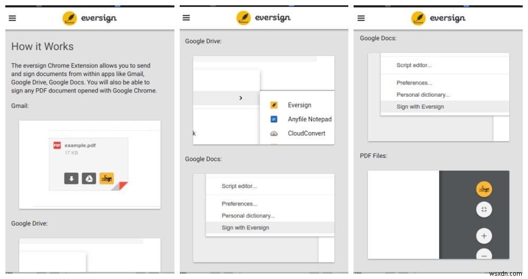This screenshot has height=279, width=528.
Task: Click the eversign wordmark in left panel header
Action: tap(99, 18)
